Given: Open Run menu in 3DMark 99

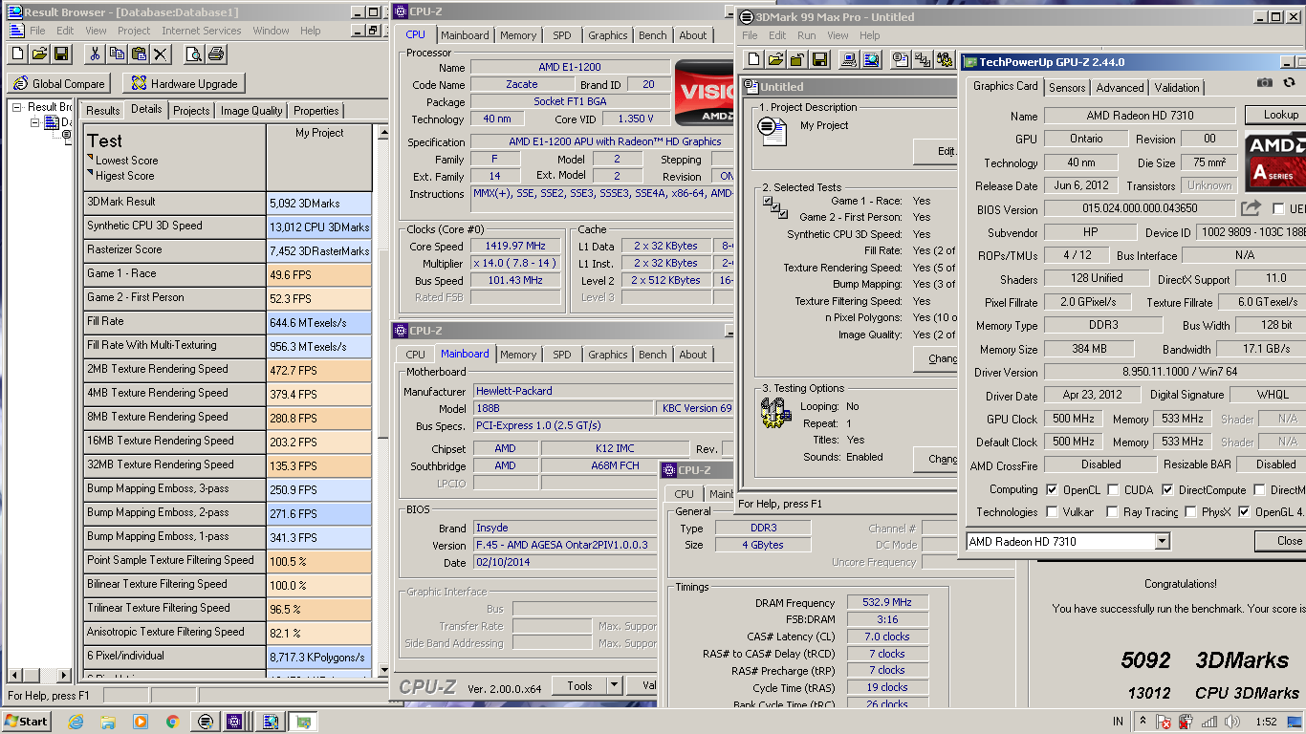Looking at the screenshot, I should (x=807, y=35).
